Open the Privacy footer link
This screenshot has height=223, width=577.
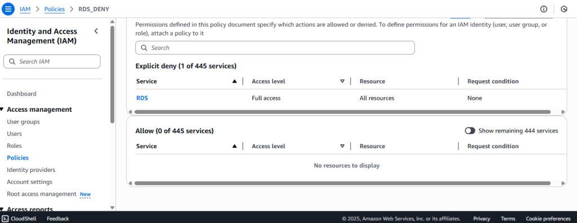tap(482, 219)
